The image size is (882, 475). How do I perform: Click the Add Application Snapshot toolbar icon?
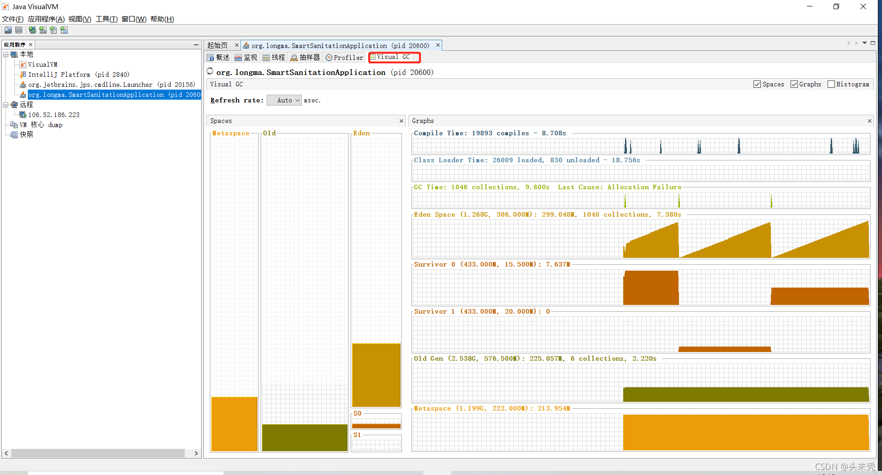pos(64,30)
